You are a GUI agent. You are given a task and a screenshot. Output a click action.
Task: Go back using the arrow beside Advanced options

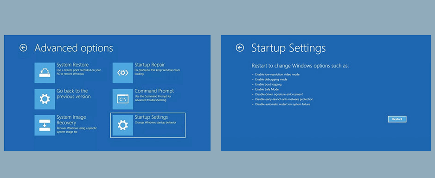click(23, 48)
